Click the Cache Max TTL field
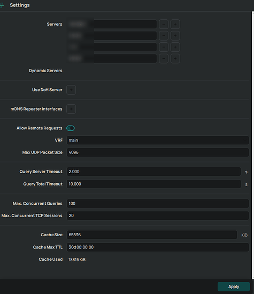254x294 pixels. 158,247
